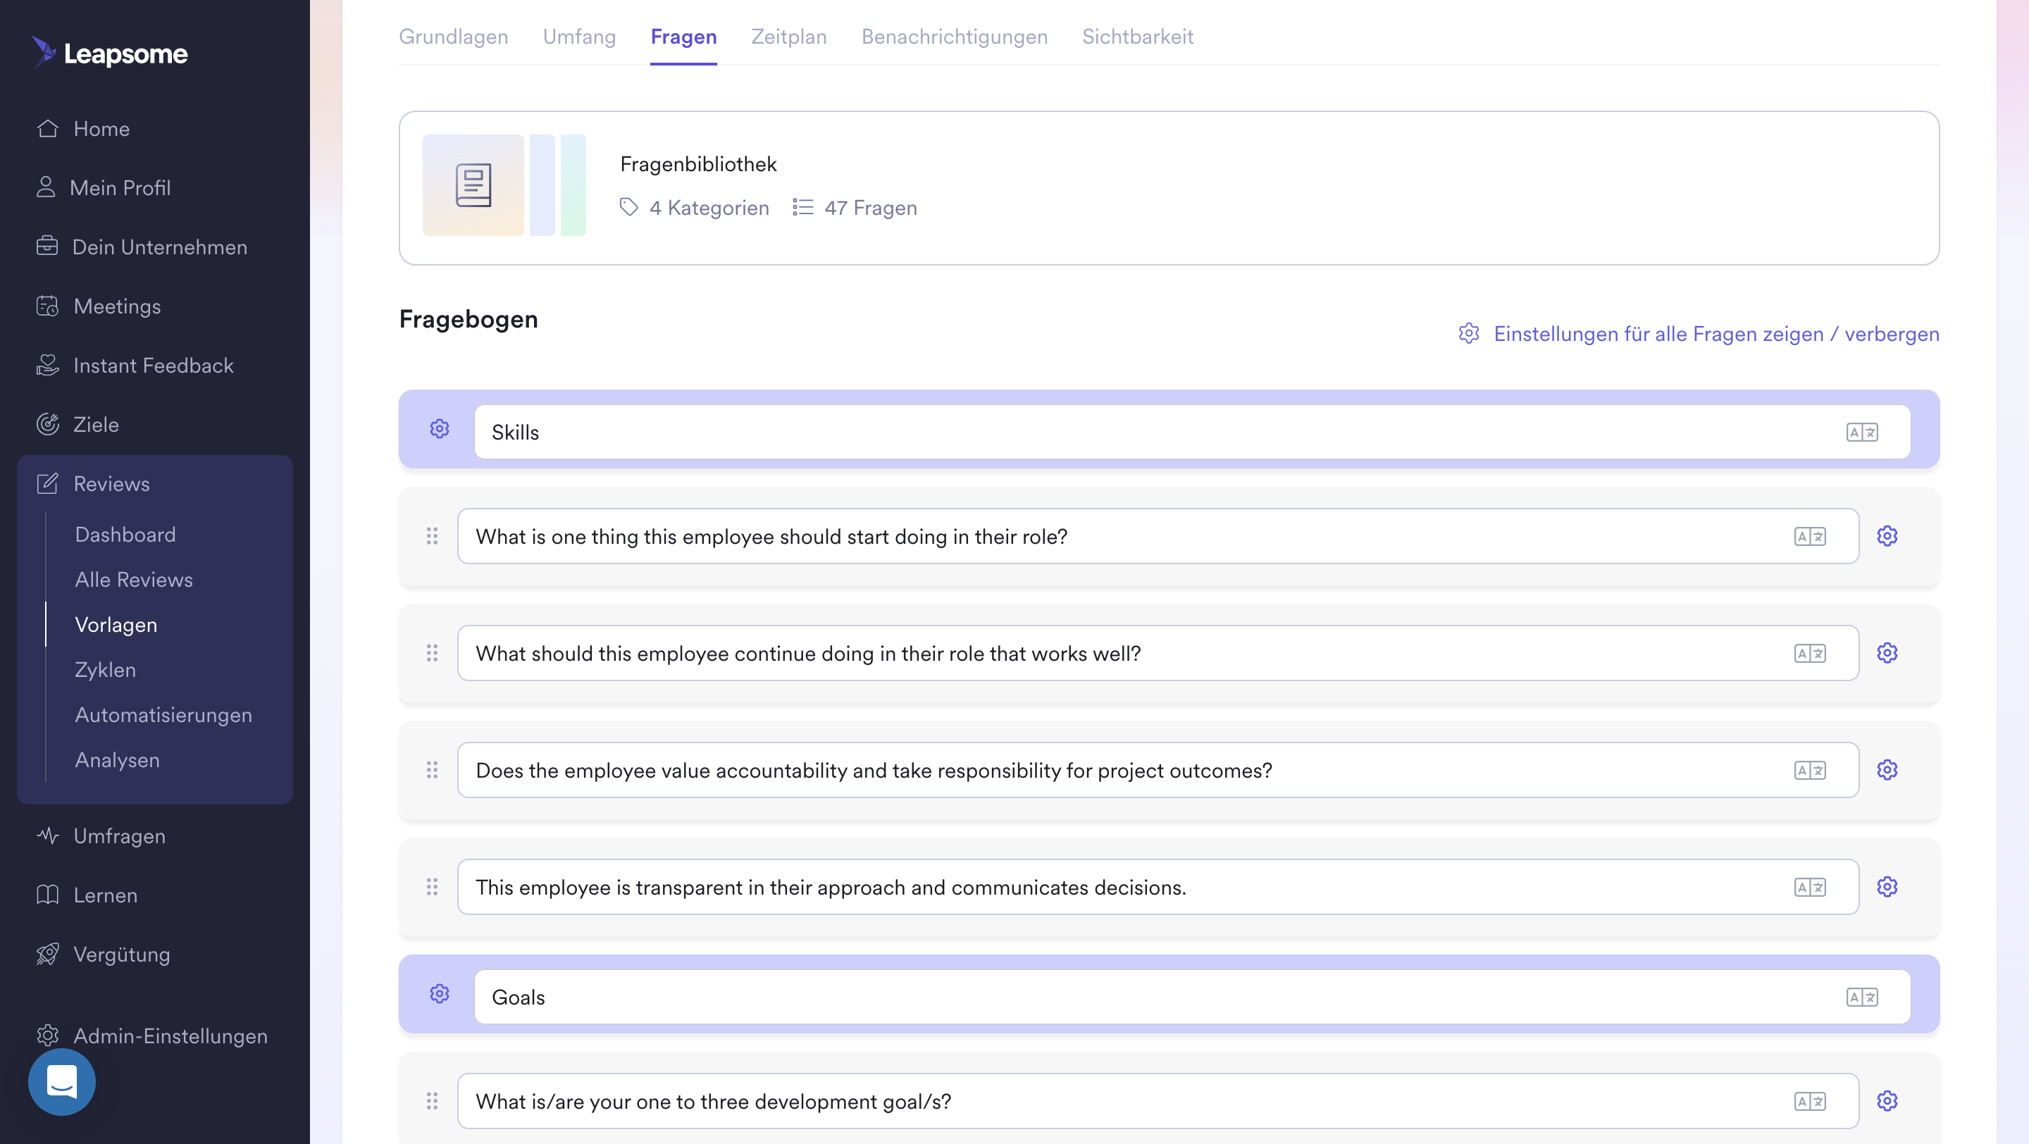Image resolution: width=2029 pixels, height=1144 pixels.
Task: Open settings gear for transparency question
Action: coord(1887,887)
